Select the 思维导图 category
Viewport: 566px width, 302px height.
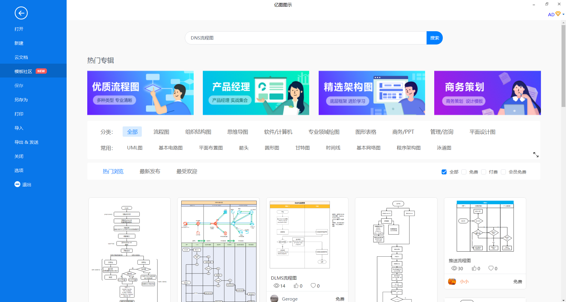pyautogui.click(x=238, y=132)
